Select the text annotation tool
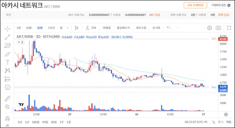Image resolution: width=235 pixels, height=128 pixels. [x=8, y=62]
